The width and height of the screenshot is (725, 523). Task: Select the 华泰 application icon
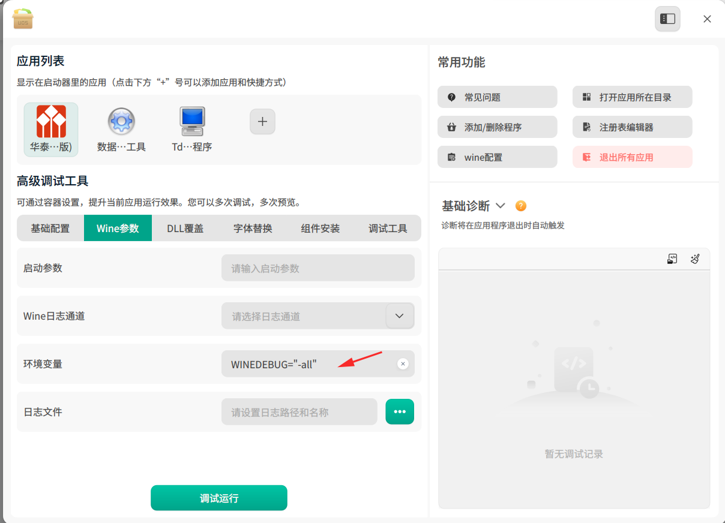[51, 122]
